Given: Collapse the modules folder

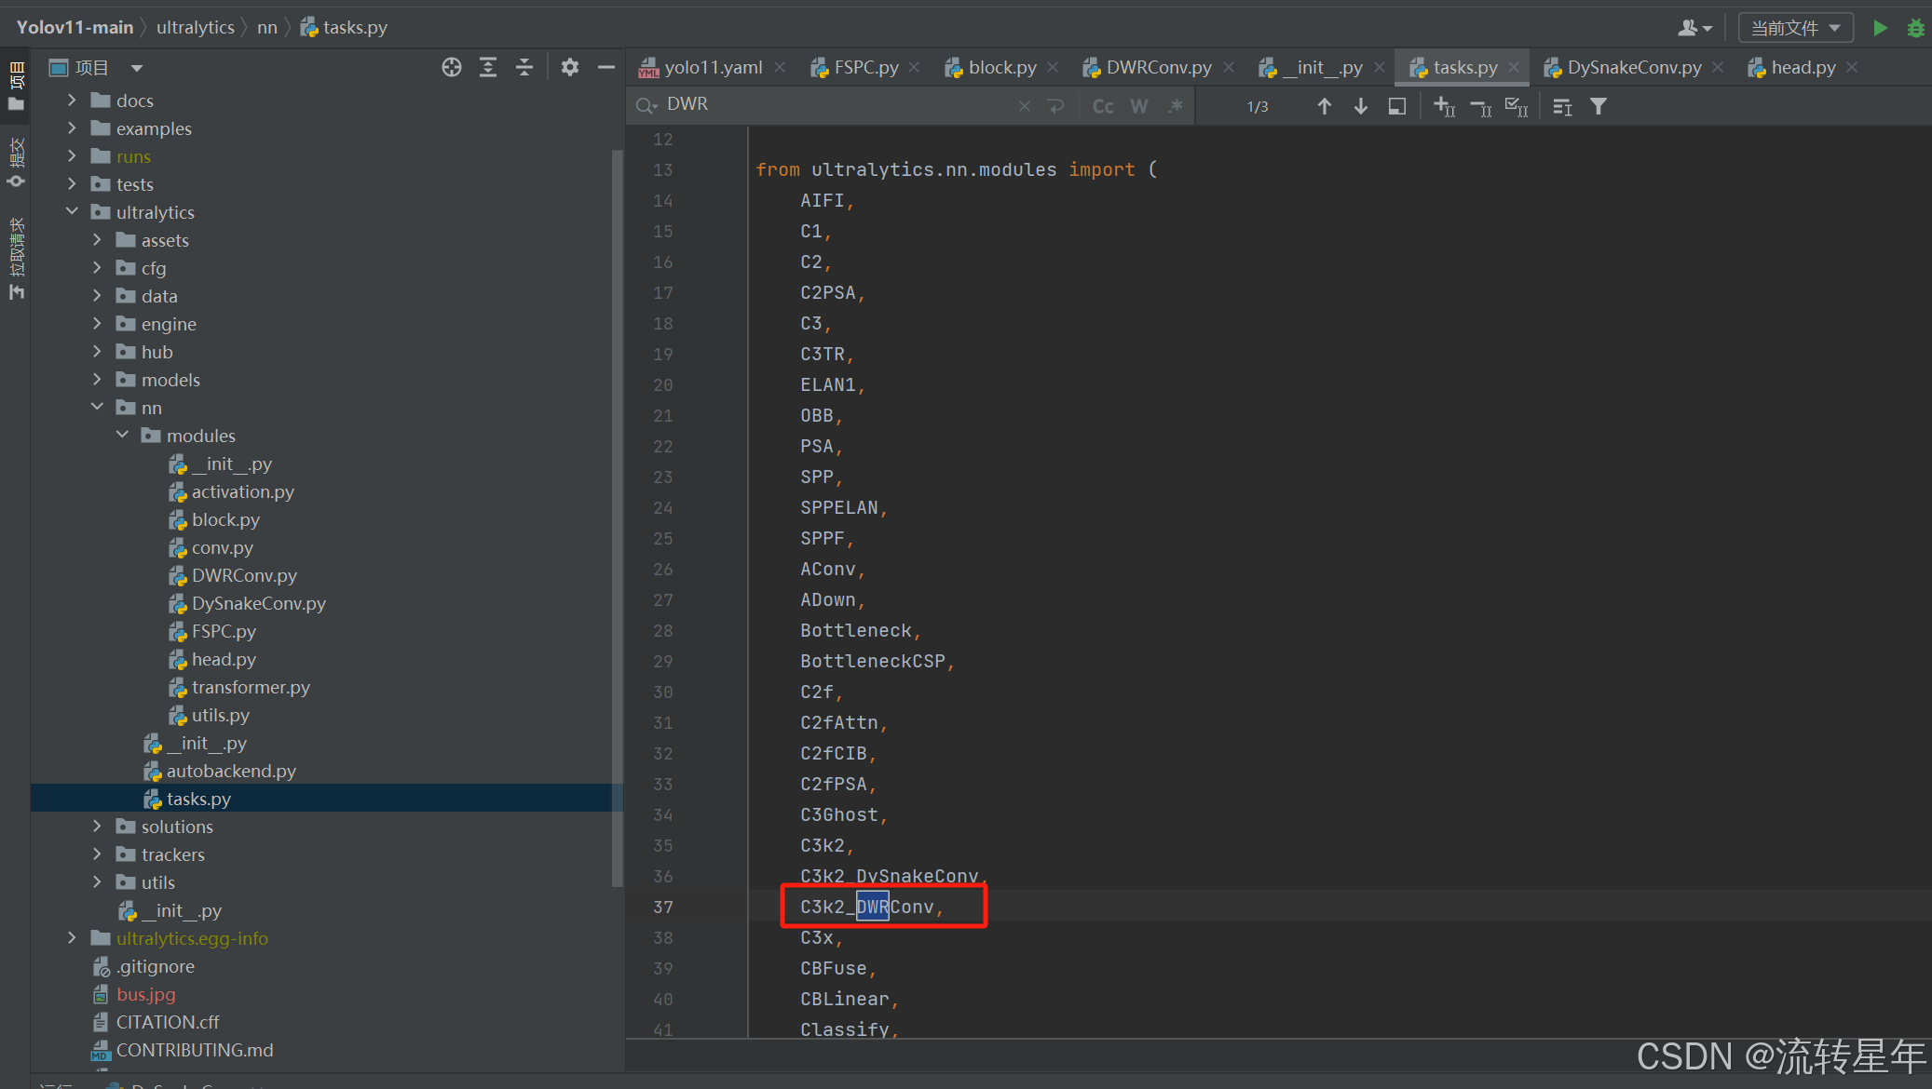Looking at the screenshot, I should click(x=122, y=435).
